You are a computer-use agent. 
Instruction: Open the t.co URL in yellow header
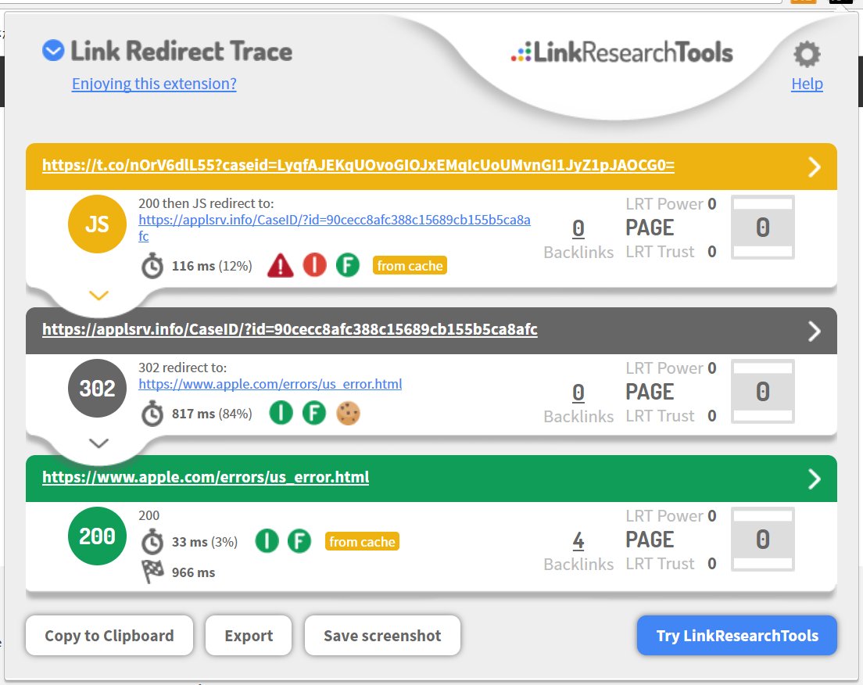point(358,165)
